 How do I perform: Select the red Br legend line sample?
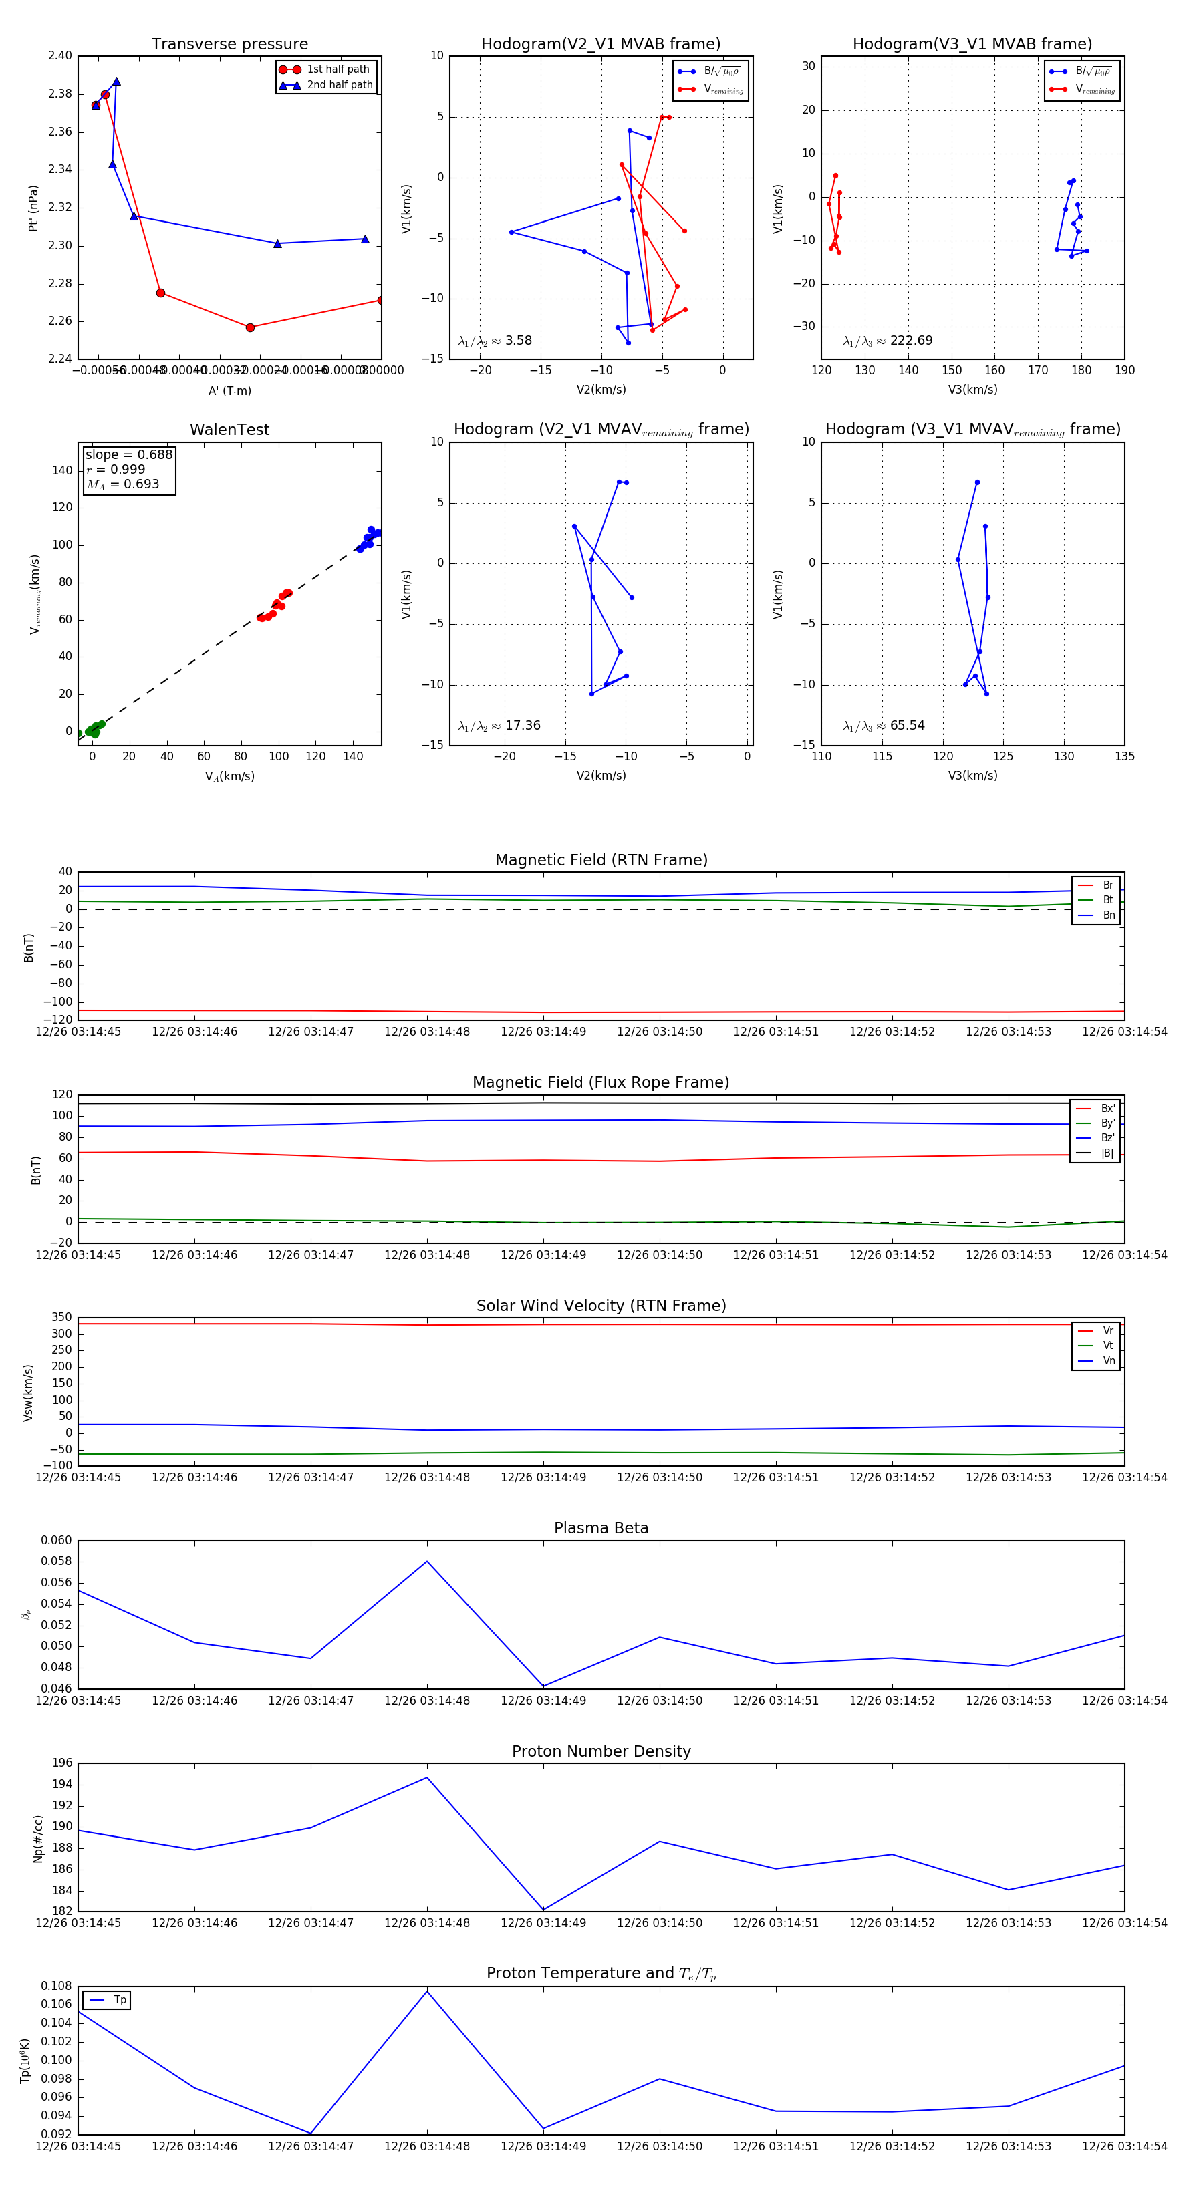coord(1085,885)
